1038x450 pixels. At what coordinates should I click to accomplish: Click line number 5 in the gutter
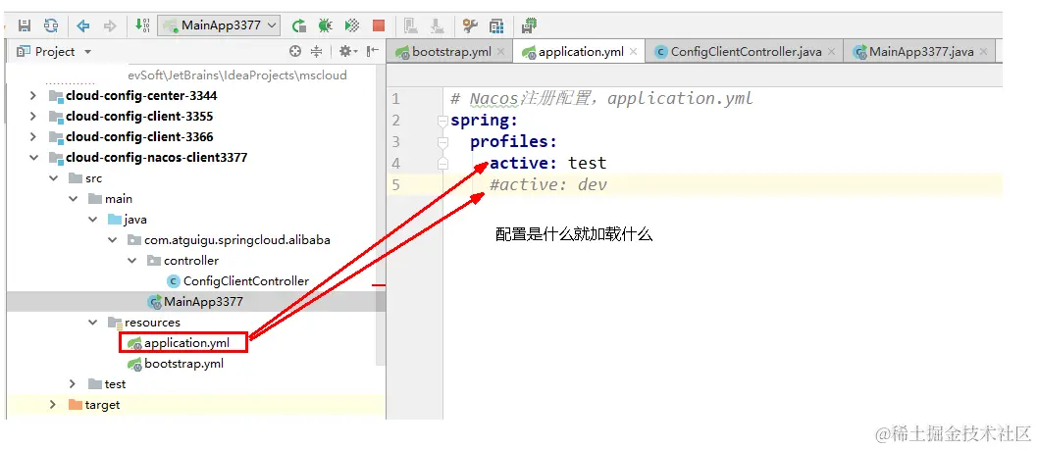click(x=395, y=184)
